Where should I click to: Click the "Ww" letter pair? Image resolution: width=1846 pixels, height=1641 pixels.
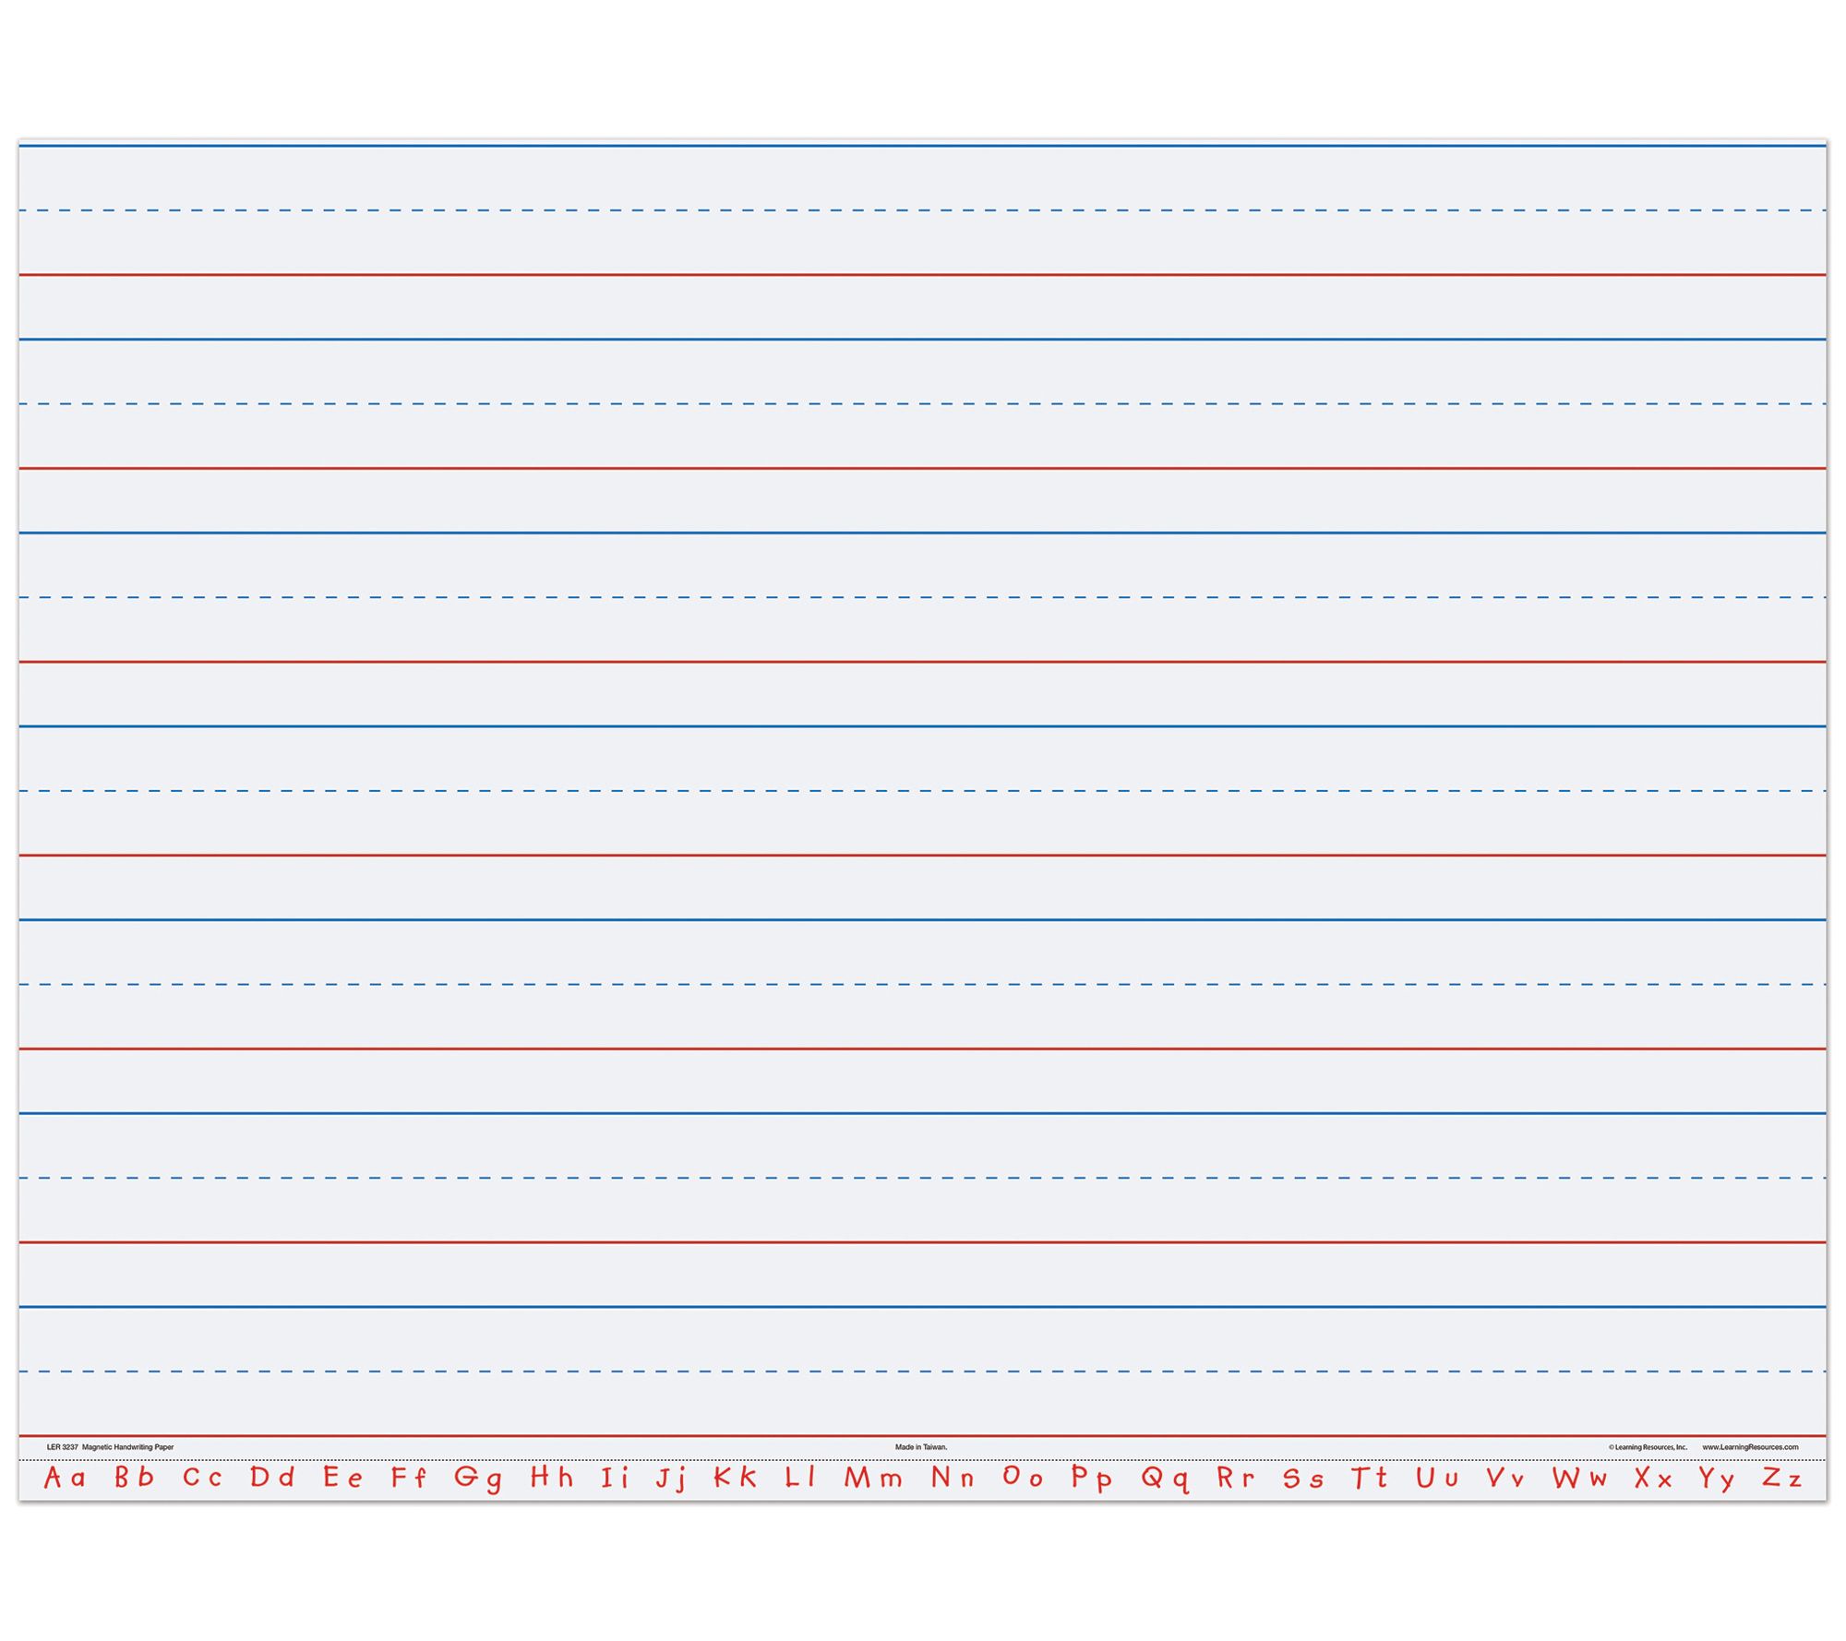point(1580,1479)
